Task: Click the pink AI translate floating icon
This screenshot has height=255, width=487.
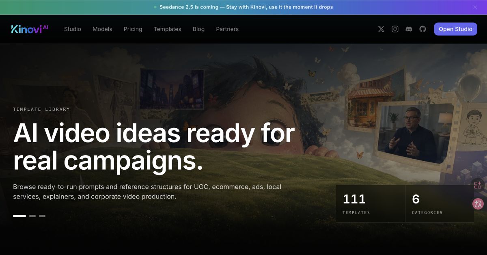Action: [478, 204]
